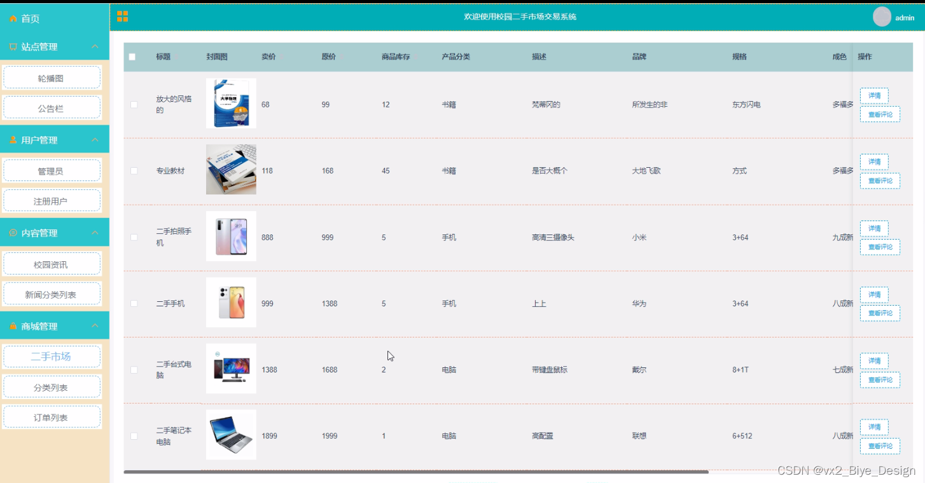Viewport: 925px width, 483px height.
Task: Click 查看评论 for 二手笔记本电脑 row
Action: [880, 446]
